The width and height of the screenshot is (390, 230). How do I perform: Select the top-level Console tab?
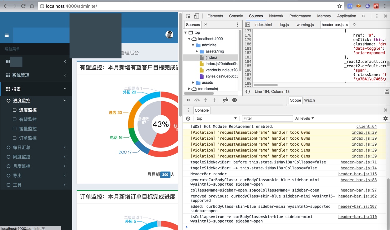click(x=236, y=16)
